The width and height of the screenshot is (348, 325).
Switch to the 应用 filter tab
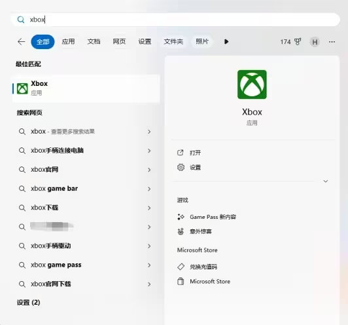click(x=68, y=41)
